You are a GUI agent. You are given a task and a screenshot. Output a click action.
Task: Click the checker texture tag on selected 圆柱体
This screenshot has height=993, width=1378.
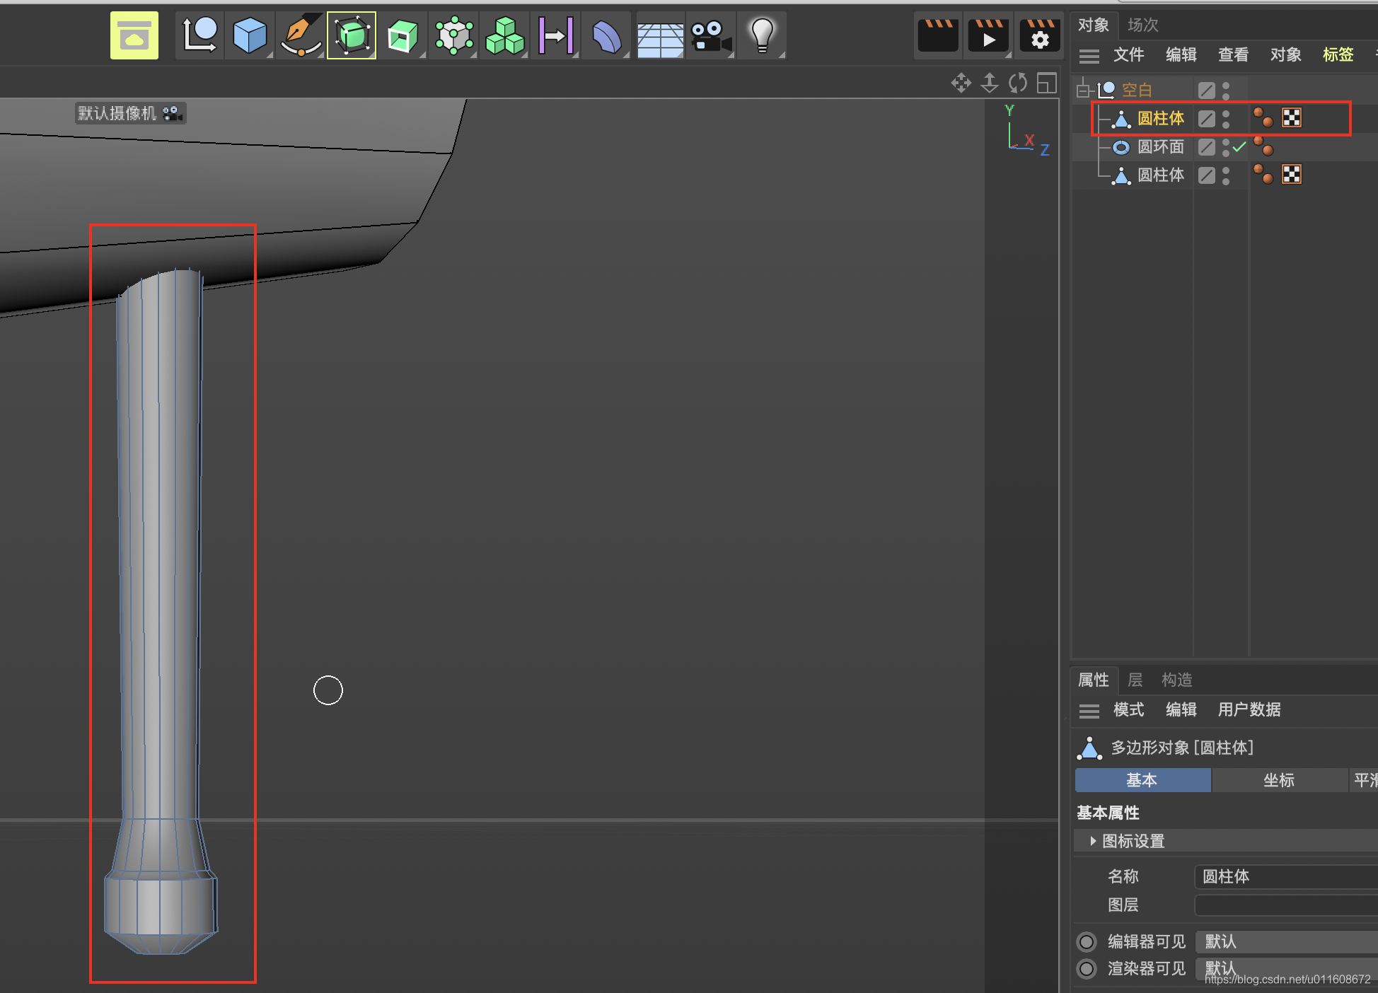(1292, 118)
